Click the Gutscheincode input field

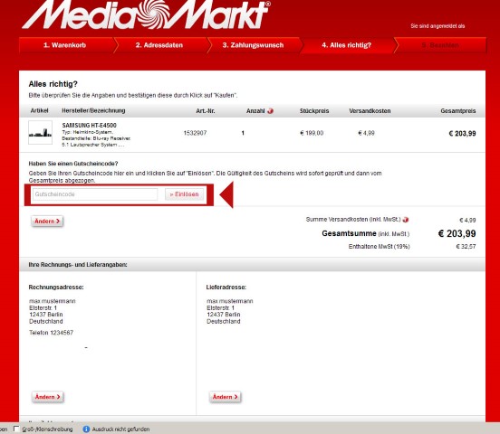[95, 194]
